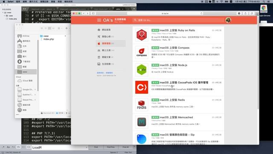Open the Sip color picker article title
Viewport: 273px width, 154px height.
pos(177,135)
